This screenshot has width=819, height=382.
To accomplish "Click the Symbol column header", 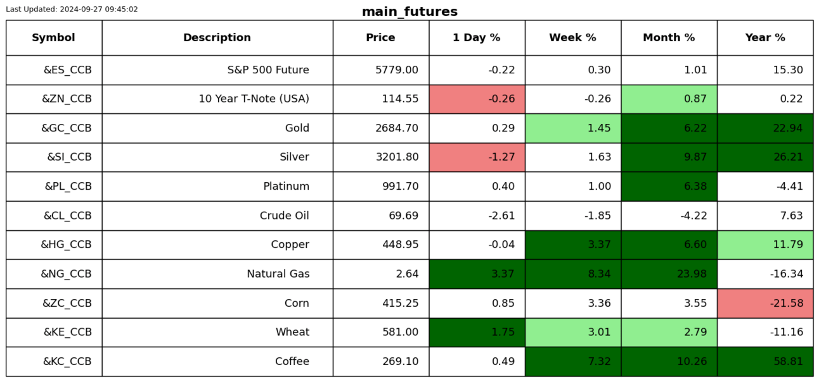I will [x=54, y=38].
